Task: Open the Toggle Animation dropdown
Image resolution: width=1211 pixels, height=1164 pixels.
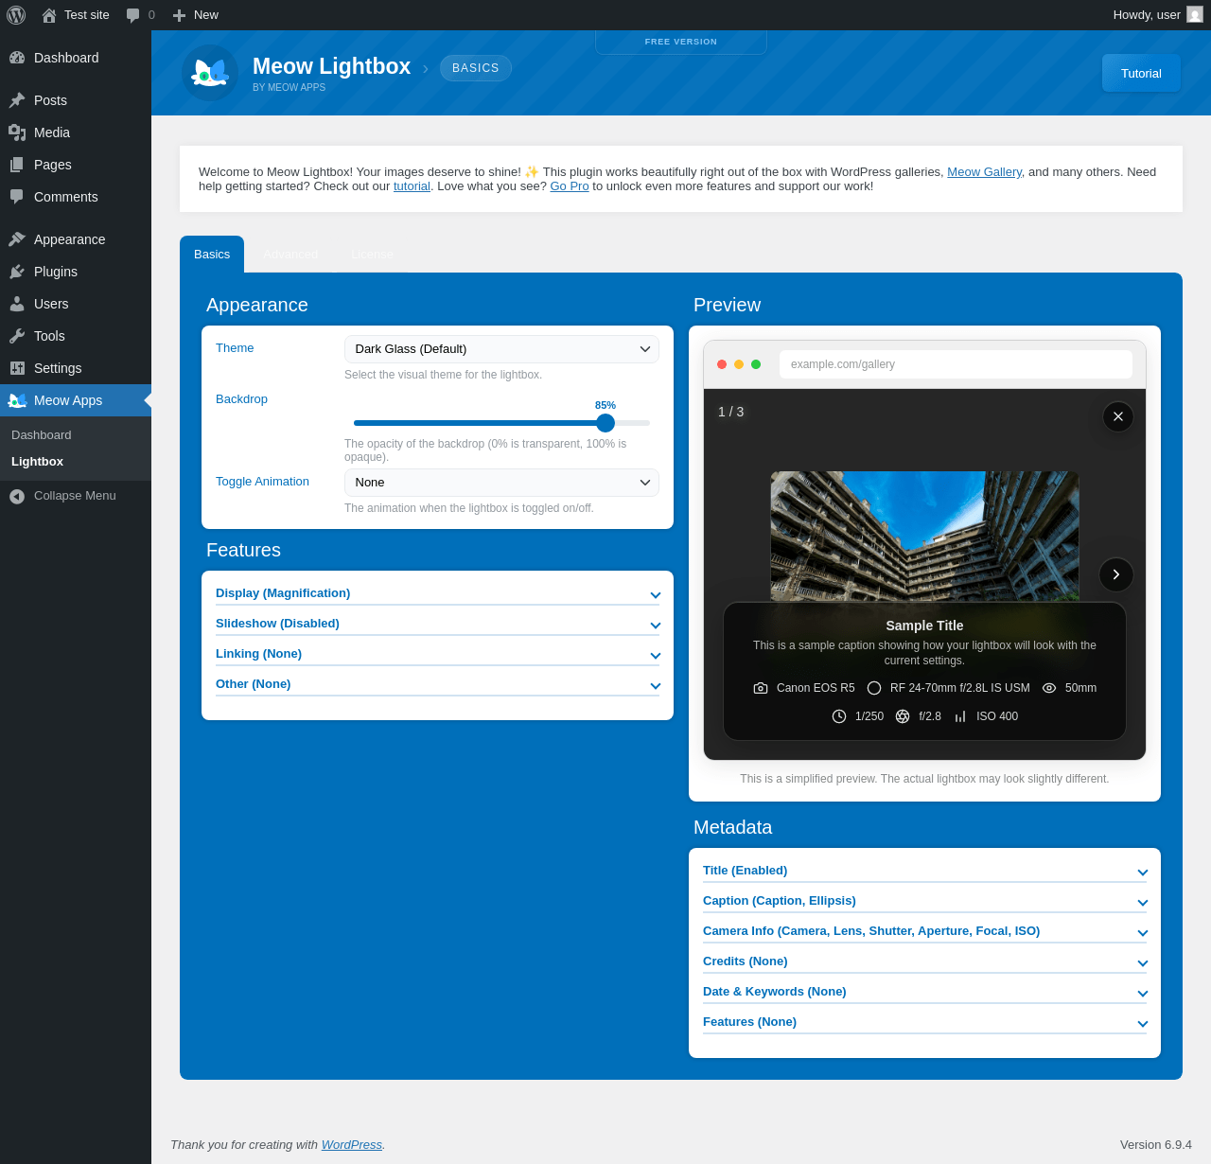Action: tap(501, 483)
